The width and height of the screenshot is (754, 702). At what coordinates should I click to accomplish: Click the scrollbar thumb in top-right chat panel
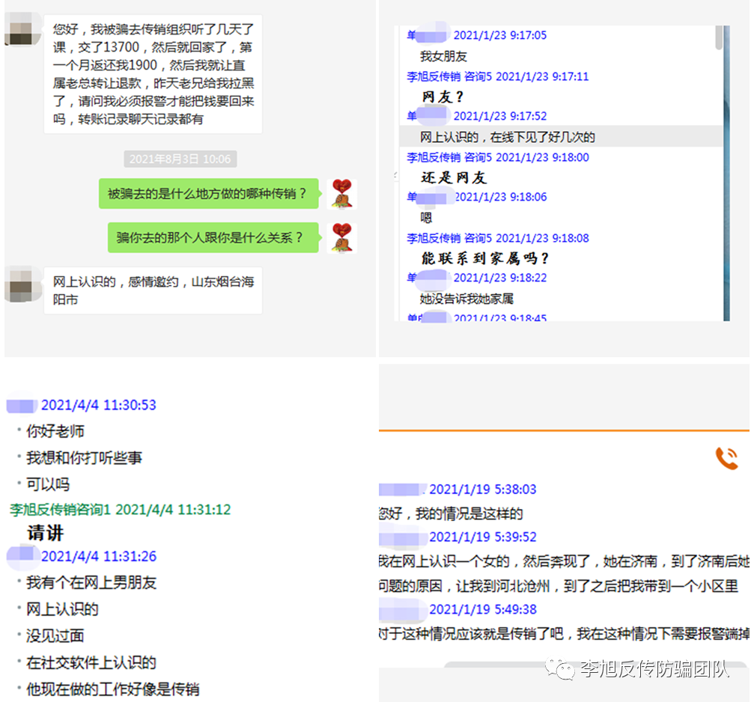click(718, 37)
